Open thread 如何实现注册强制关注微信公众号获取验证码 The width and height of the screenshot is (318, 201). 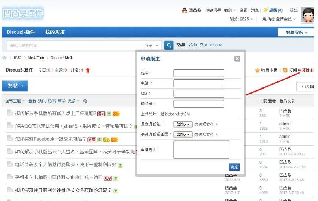(x=63, y=190)
